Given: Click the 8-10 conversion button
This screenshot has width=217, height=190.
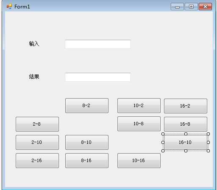Looking at the screenshot, I should 87,142.
